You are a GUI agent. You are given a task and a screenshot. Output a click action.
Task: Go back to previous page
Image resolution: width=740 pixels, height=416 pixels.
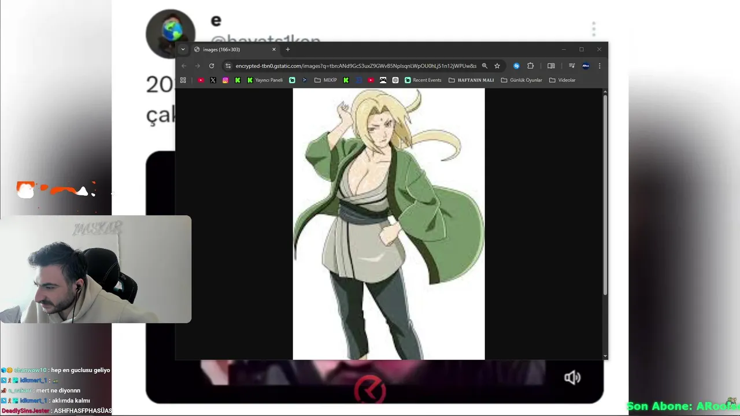[184, 66]
